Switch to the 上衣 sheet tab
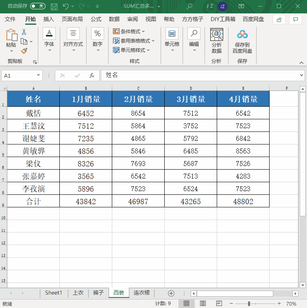307x308 pixels. pyautogui.click(x=78, y=293)
